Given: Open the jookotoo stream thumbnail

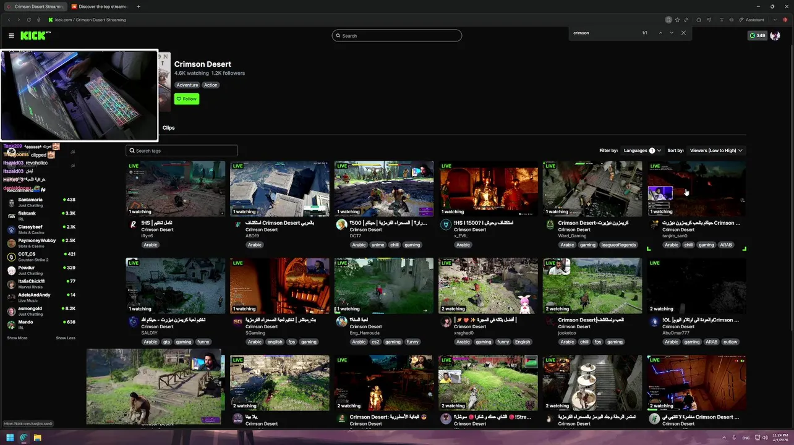Looking at the screenshot, I should pyautogui.click(x=592, y=286).
